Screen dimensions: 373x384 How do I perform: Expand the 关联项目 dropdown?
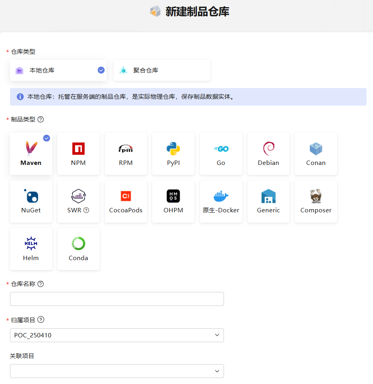pyautogui.click(x=117, y=371)
